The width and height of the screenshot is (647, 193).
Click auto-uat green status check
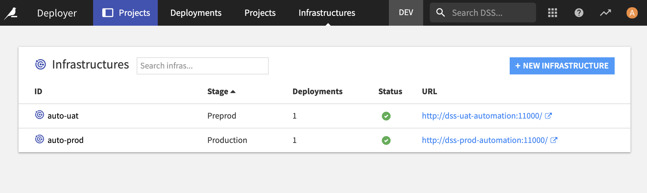(386, 116)
